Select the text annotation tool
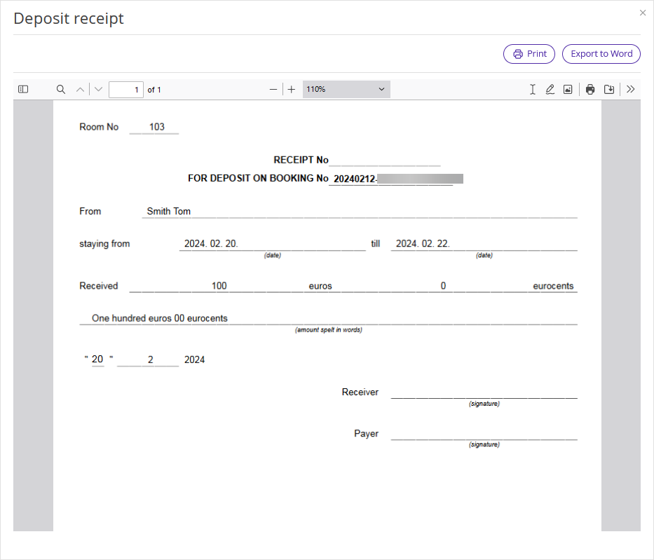Screen dimensions: 654x560 pyautogui.click(x=533, y=89)
